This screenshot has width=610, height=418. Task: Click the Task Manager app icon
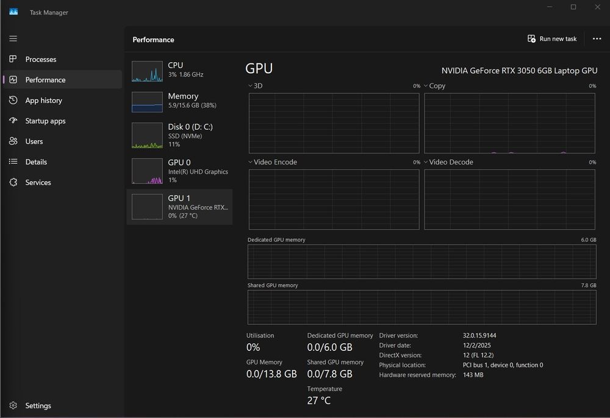13,12
